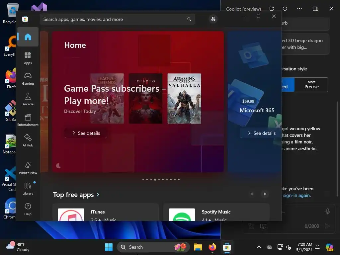
Task: Focus the Store search apps field
Action: 117,19
